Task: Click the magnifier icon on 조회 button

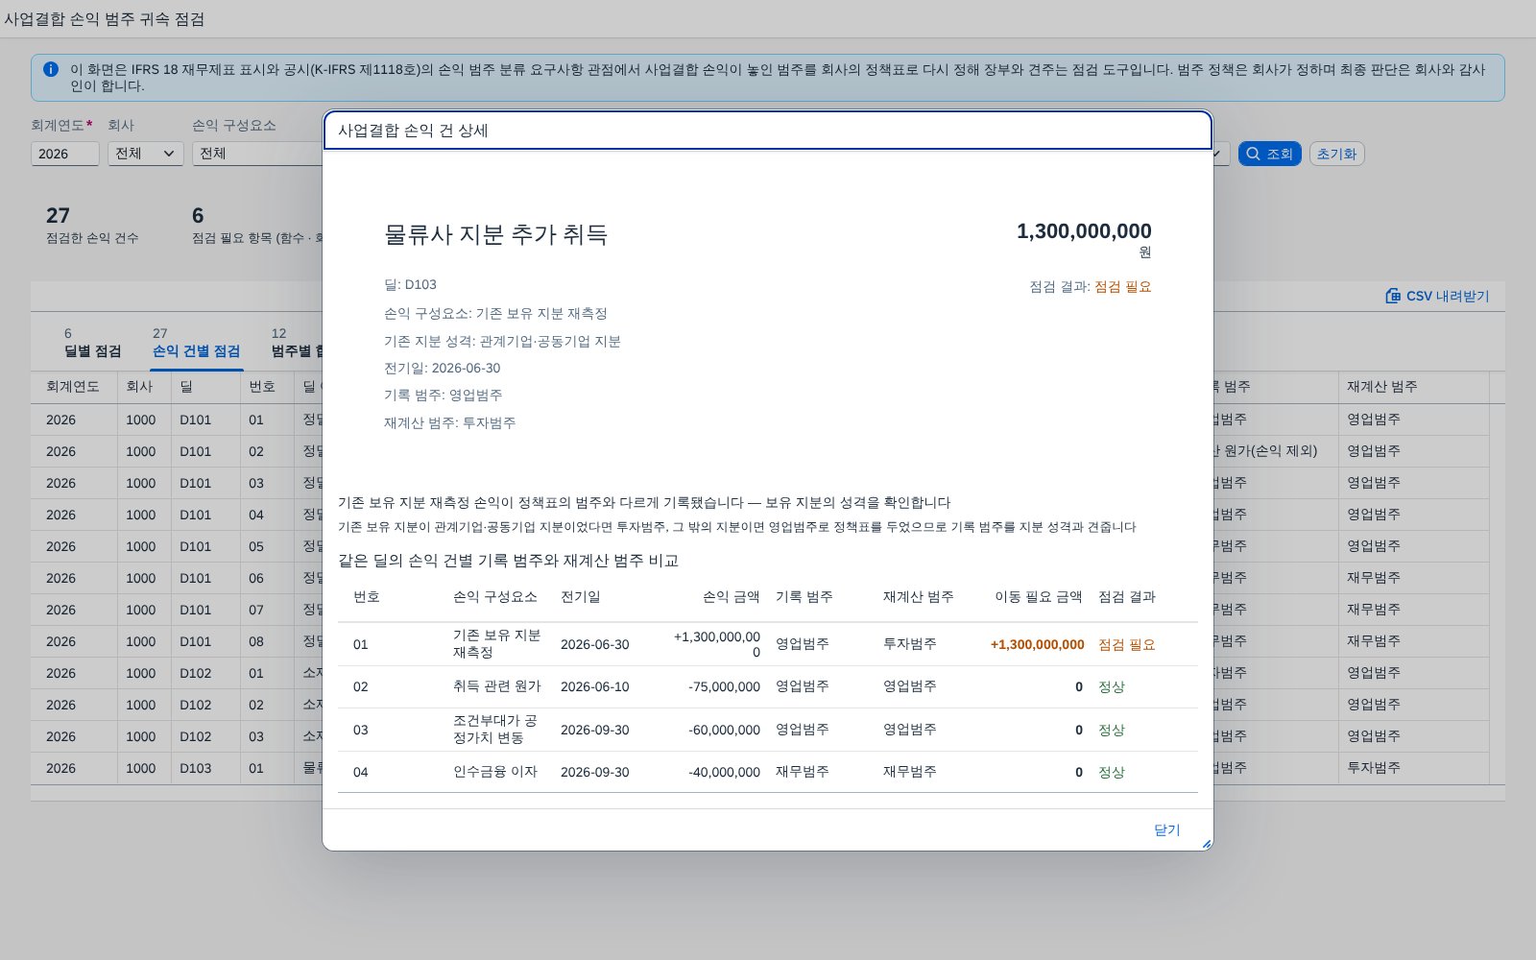Action: pyautogui.click(x=1253, y=154)
